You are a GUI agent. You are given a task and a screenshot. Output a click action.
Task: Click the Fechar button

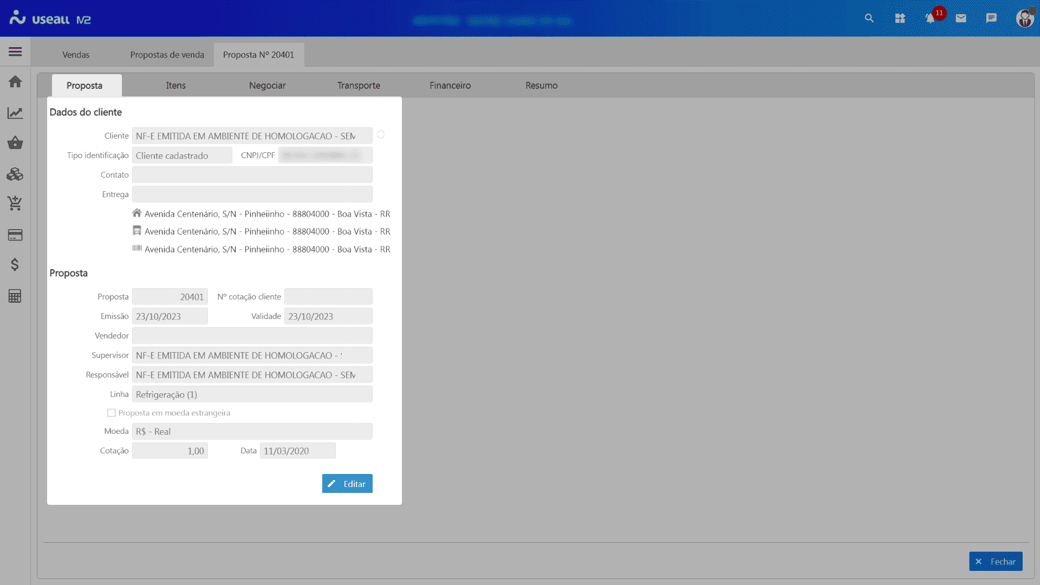(x=996, y=562)
